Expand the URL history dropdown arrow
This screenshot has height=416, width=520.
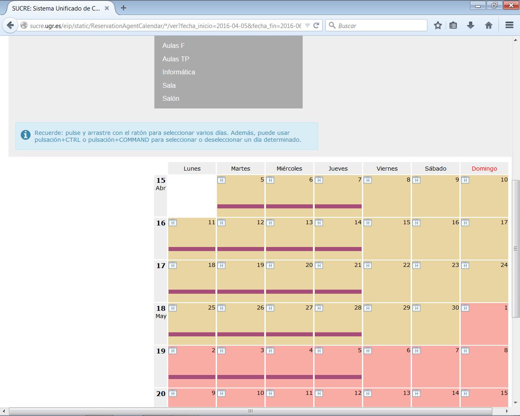click(x=308, y=25)
